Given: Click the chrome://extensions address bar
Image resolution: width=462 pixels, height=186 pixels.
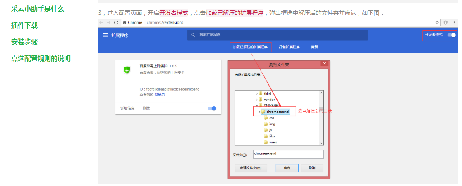Looking at the screenshot, I should click(x=280, y=23).
